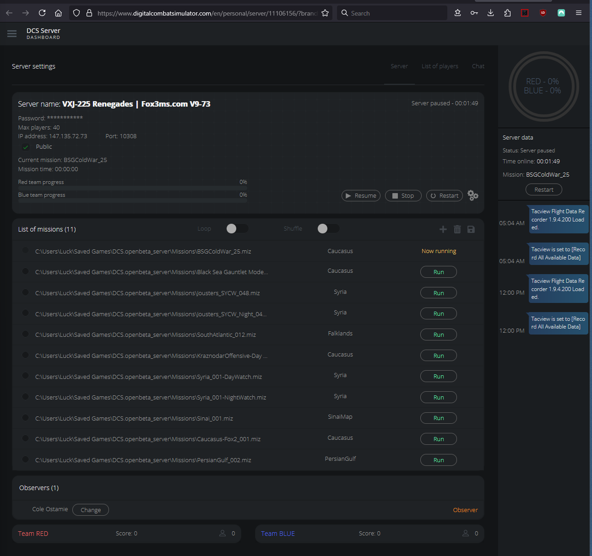Open the browser application menu icon
The image size is (592, 556).
coord(579,13)
